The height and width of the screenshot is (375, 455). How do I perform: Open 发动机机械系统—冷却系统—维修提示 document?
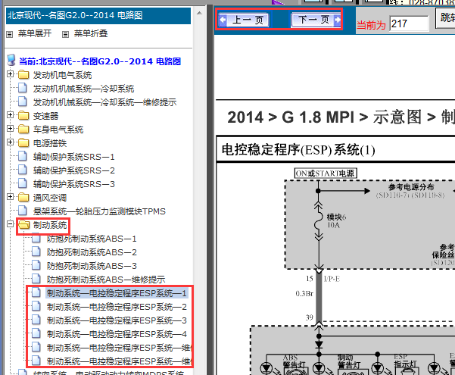[x=104, y=102]
